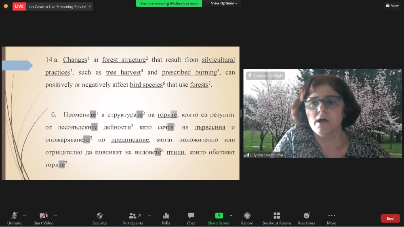This screenshot has width=404, height=227.
Task: Open the Reactions menu
Action: click(306, 218)
